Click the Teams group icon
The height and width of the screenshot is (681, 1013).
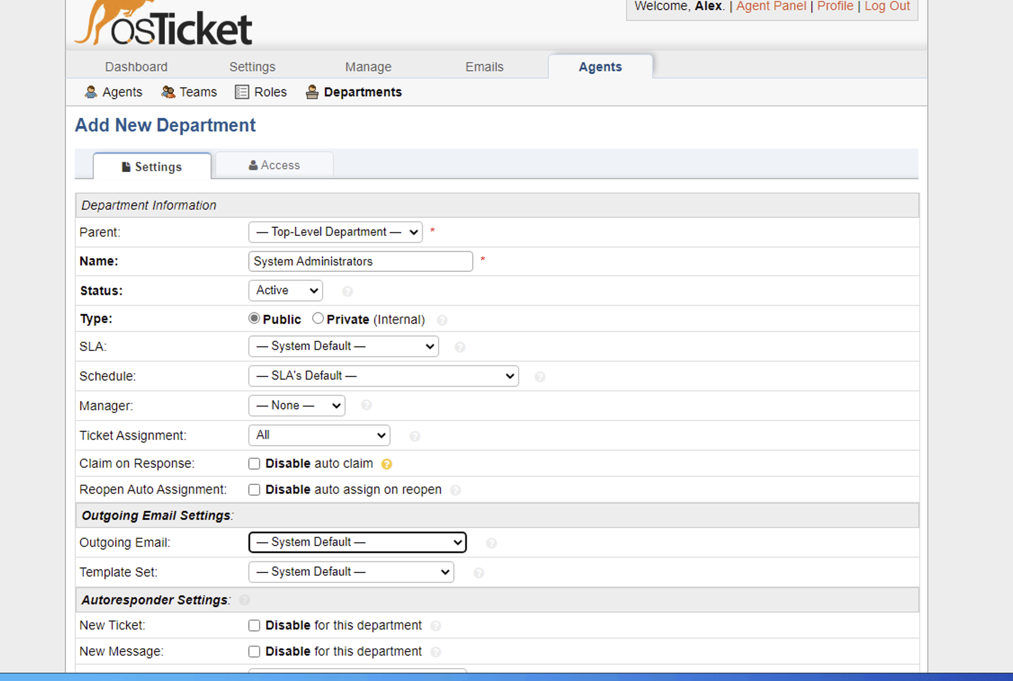[168, 92]
